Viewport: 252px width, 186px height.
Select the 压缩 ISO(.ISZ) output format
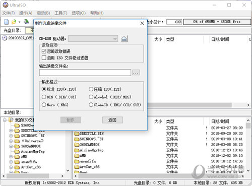[91, 89]
